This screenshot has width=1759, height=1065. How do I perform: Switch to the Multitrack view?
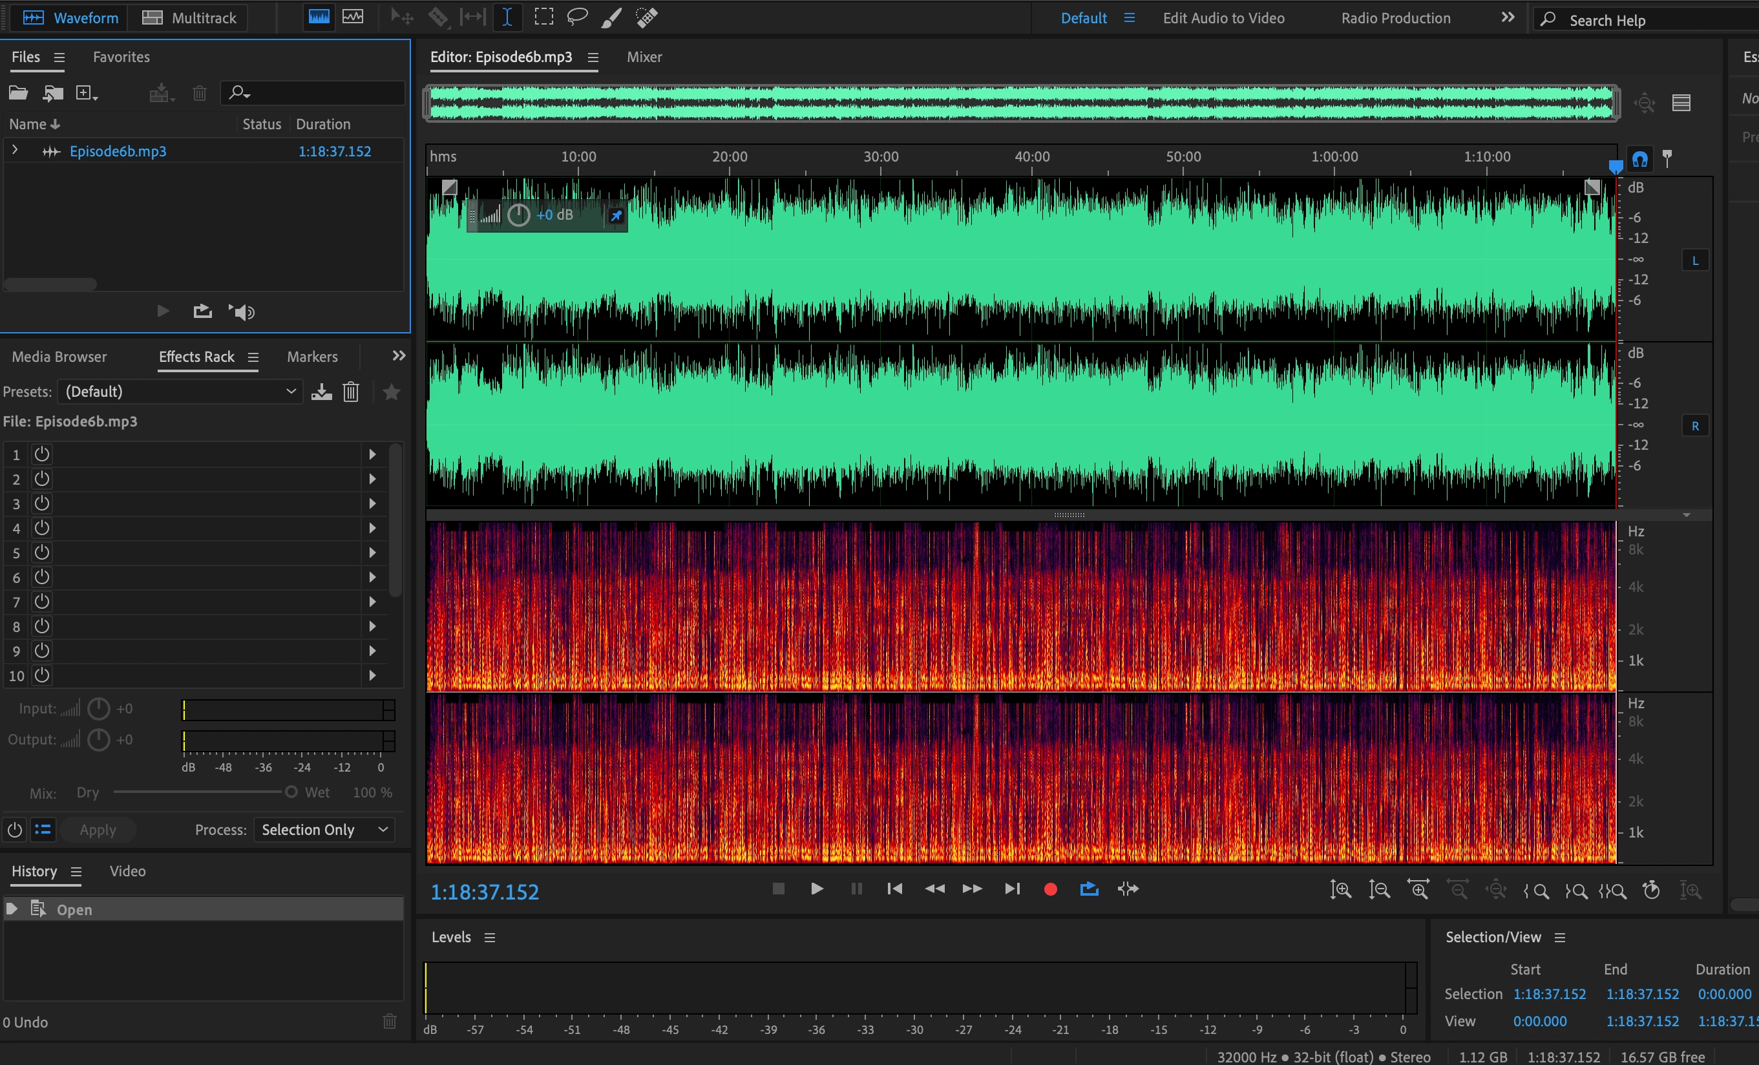190,18
